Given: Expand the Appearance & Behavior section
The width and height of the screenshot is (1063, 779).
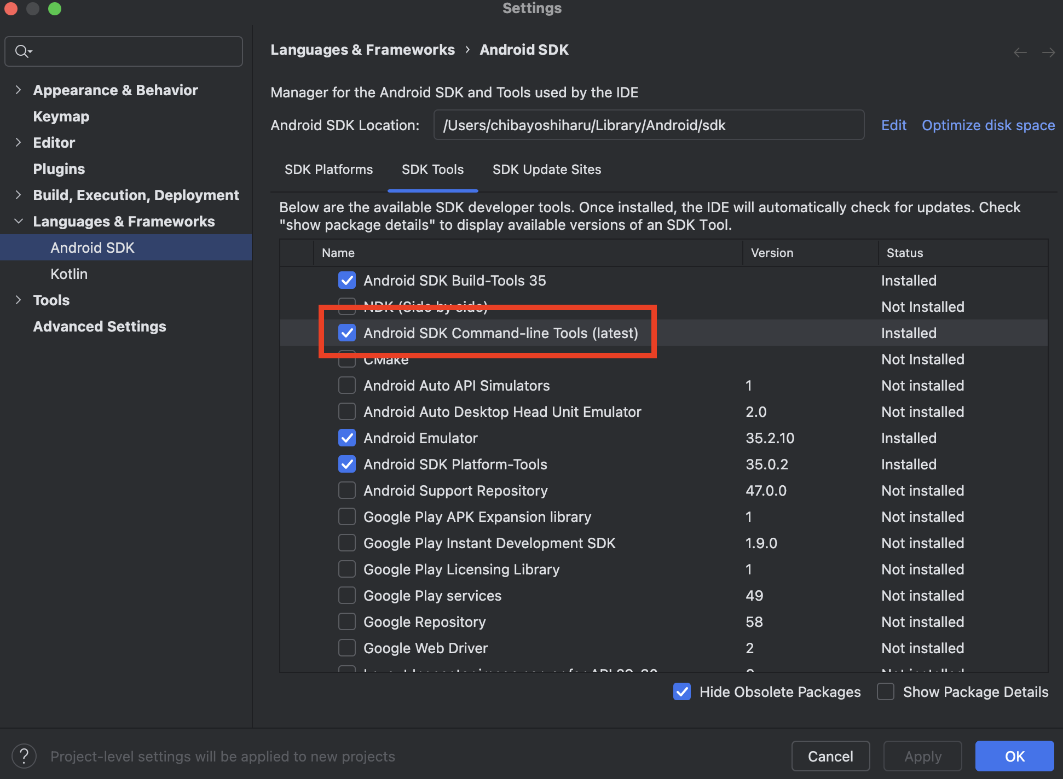Looking at the screenshot, I should click(x=18, y=90).
